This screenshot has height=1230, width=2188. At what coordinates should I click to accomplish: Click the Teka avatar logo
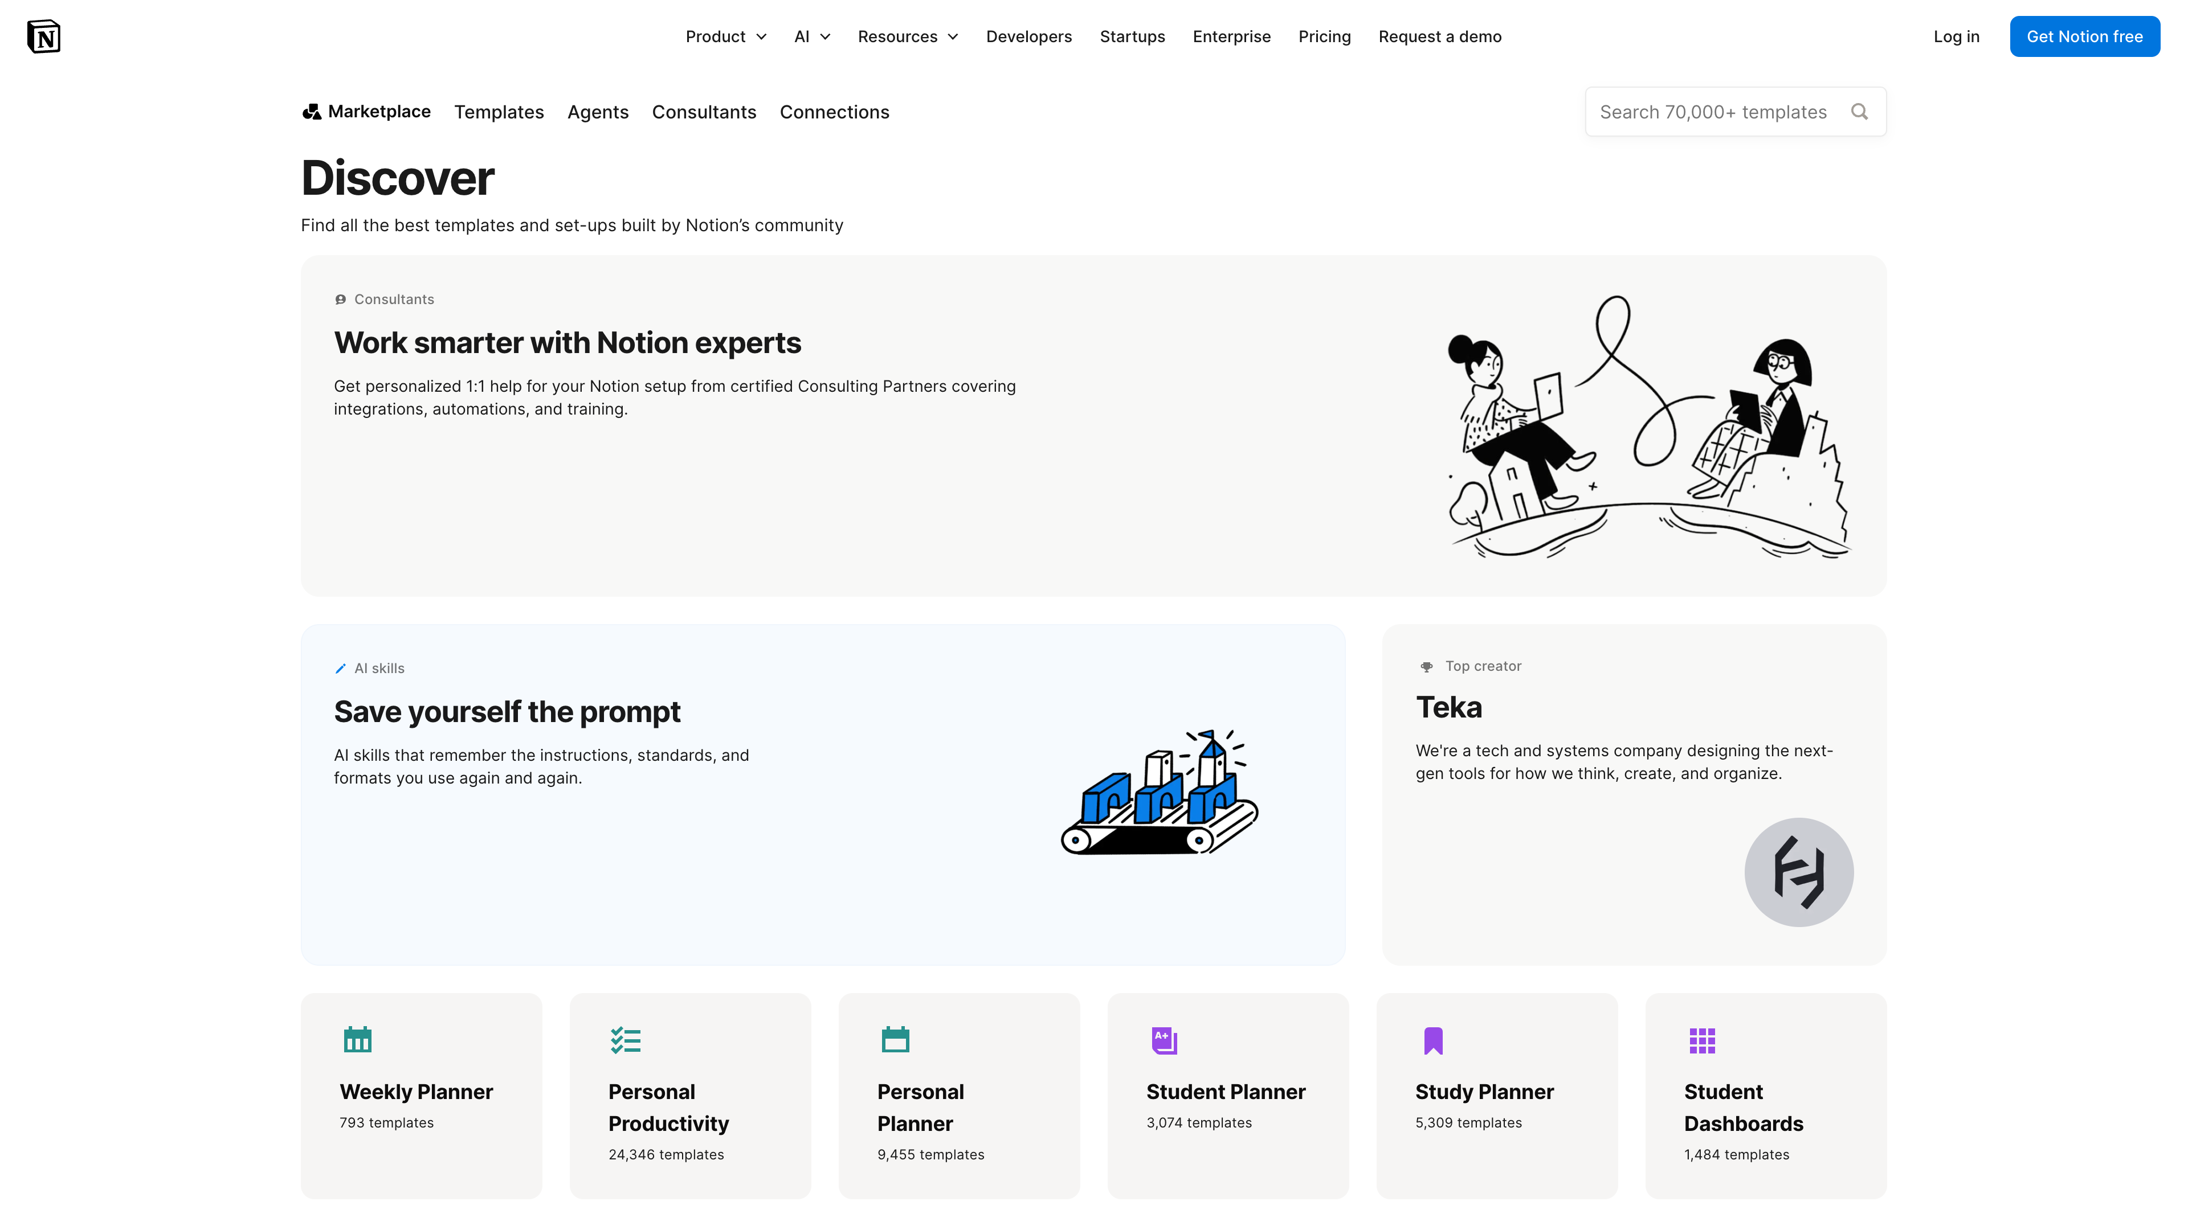[1799, 872]
